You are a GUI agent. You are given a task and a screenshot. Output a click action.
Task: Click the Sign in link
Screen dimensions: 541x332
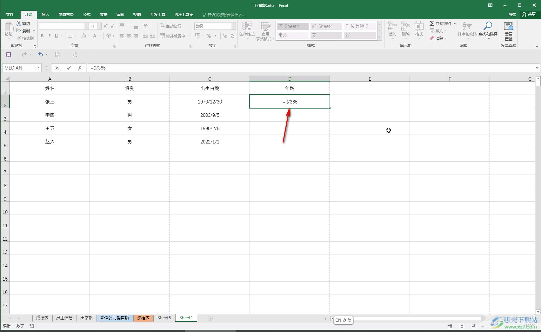pyautogui.click(x=512, y=15)
